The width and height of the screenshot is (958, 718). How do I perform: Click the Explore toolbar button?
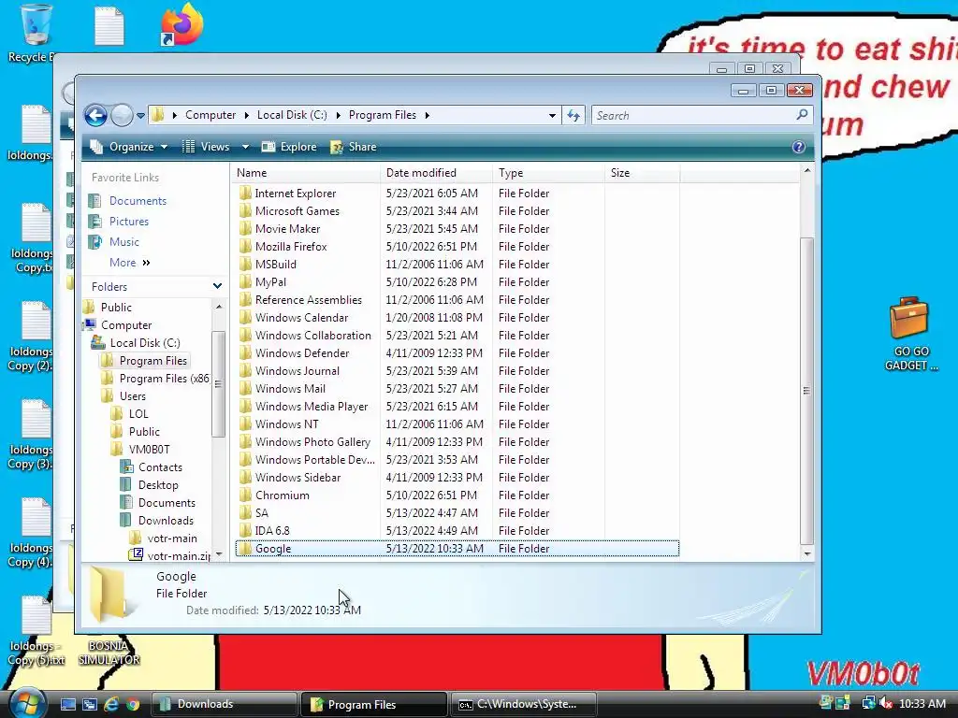pos(289,147)
